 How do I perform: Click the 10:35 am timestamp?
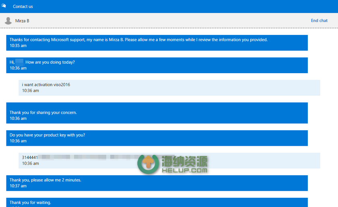click(18, 46)
